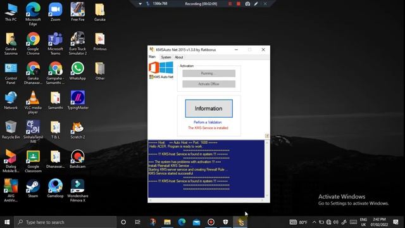The image size is (405, 228).
Task: Launch Microsoft Edge from desktop
Action: [33, 14]
